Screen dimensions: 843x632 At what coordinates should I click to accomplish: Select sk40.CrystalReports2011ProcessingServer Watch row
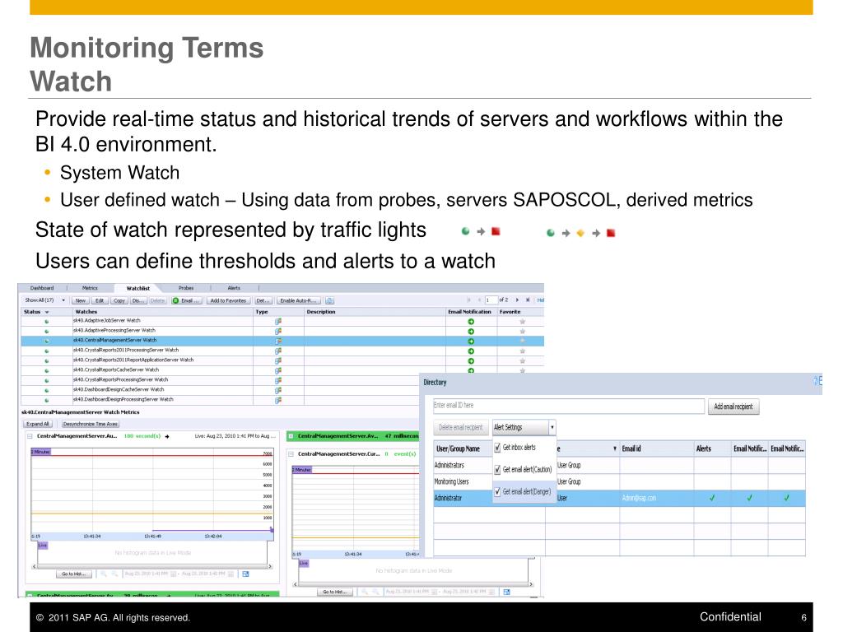(282, 351)
